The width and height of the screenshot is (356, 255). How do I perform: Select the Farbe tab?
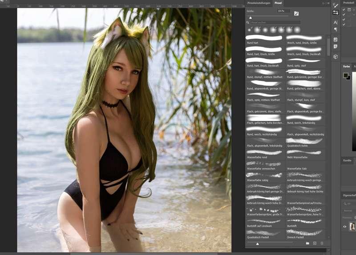tap(347, 66)
